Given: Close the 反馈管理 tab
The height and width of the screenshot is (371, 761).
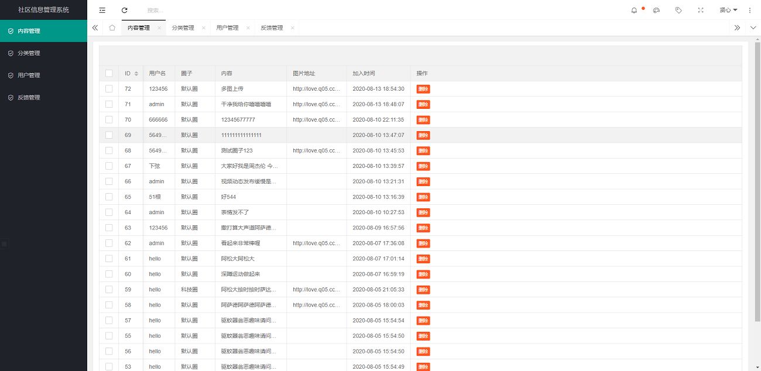Looking at the screenshot, I should click(293, 28).
